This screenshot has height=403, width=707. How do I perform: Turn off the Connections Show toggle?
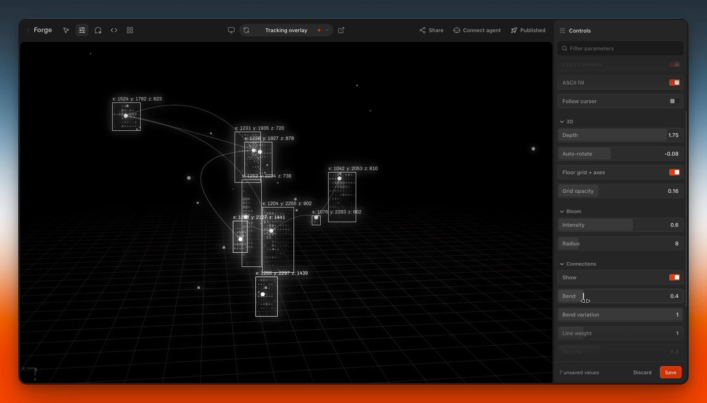coord(675,278)
